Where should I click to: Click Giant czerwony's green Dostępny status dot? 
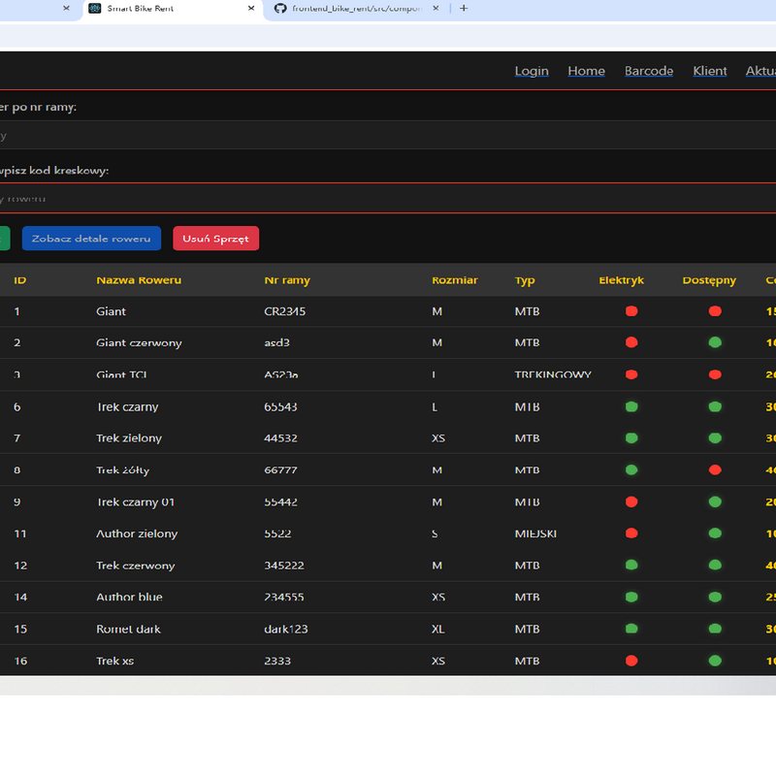click(x=715, y=342)
